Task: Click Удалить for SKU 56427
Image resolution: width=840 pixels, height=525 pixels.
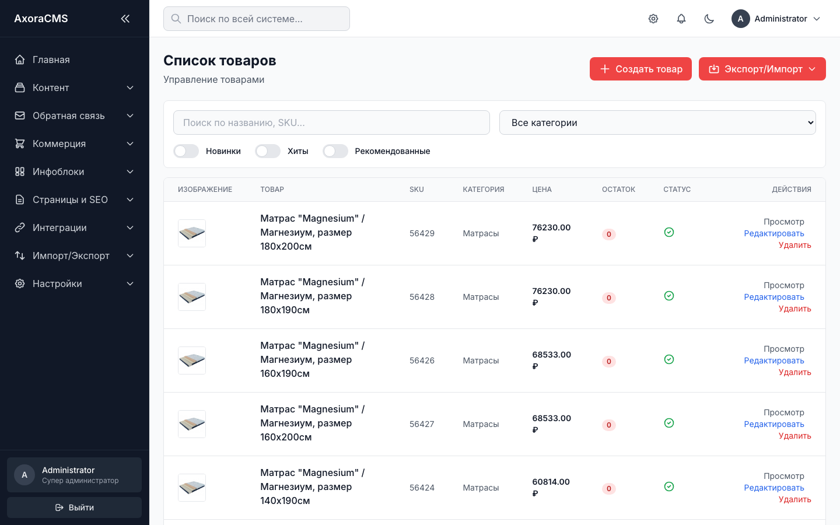Action: pyautogui.click(x=794, y=436)
